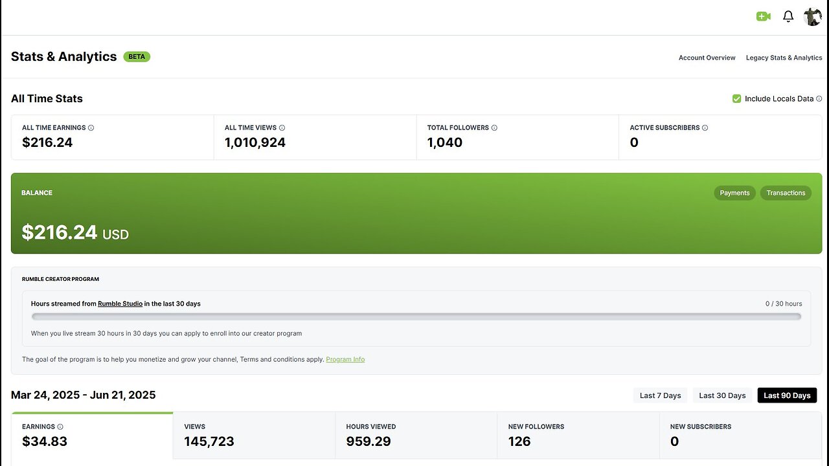Click the hours streamed progress bar
The height and width of the screenshot is (466, 829).
click(416, 316)
